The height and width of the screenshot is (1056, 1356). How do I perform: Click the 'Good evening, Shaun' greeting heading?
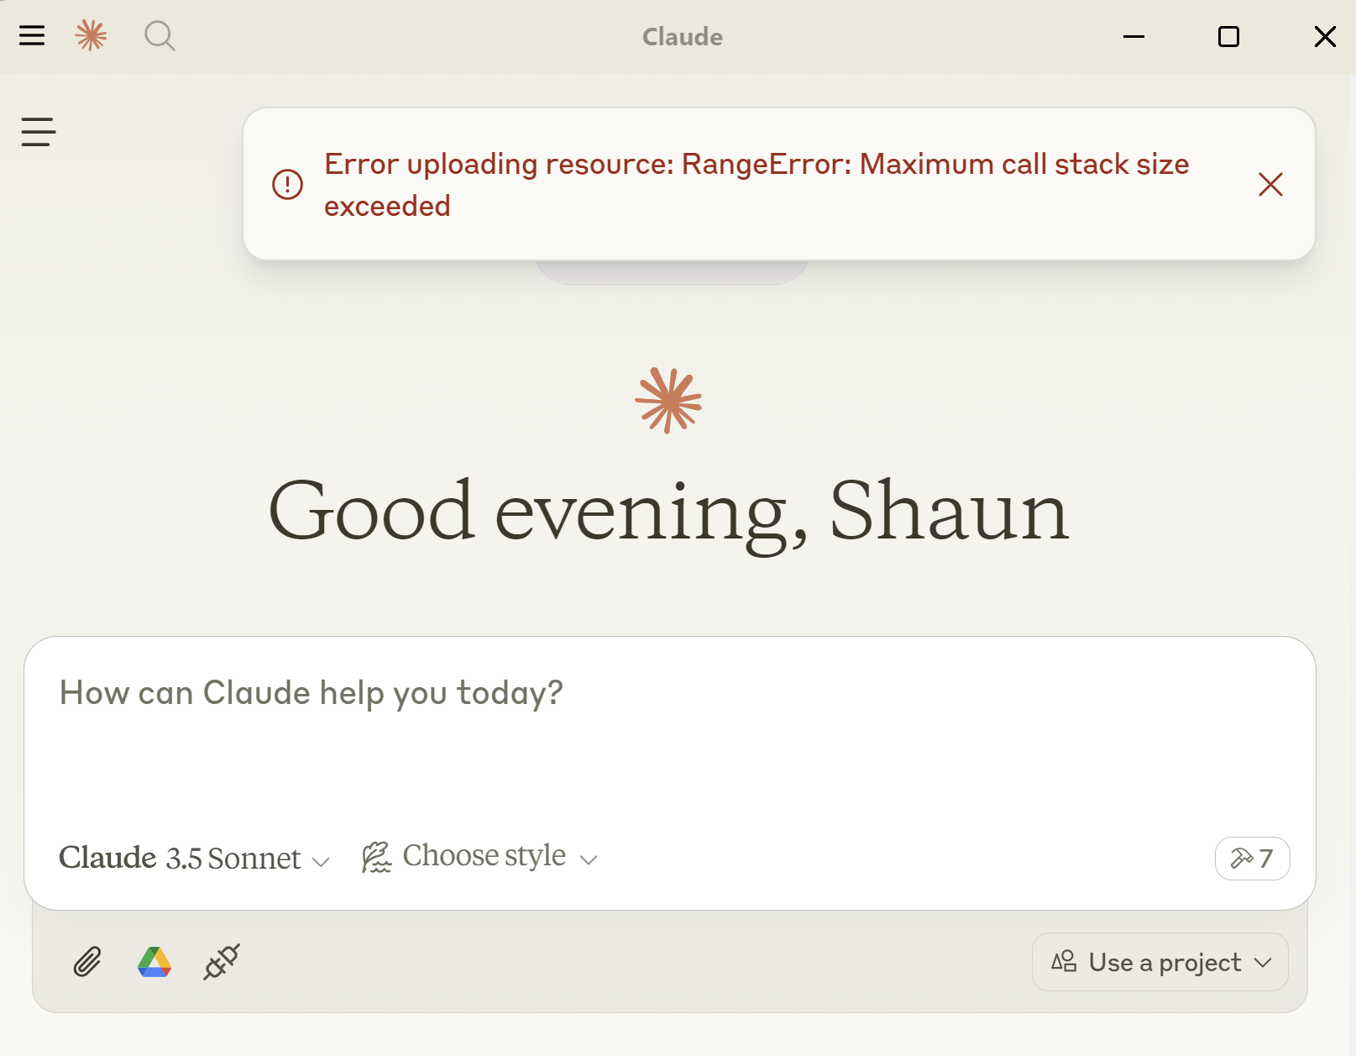[x=668, y=511]
